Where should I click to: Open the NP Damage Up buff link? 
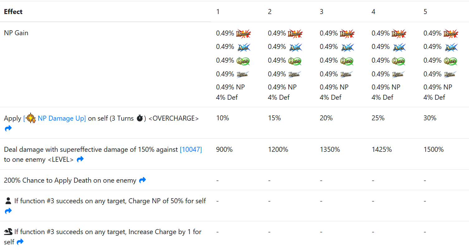point(62,118)
